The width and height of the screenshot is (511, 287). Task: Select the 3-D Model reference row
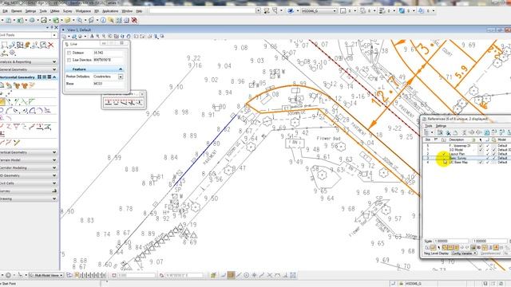pos(466,150)
